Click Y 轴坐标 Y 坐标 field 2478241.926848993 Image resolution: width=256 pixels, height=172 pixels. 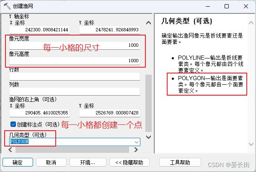pos(110,30)
